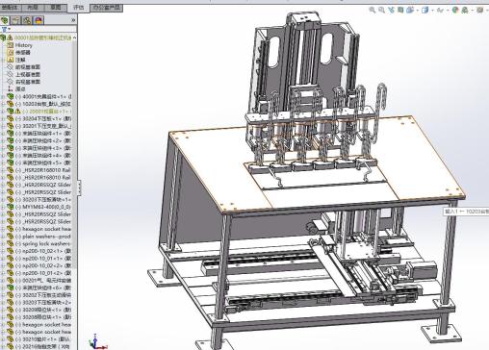The height and width of the screenshot is (350, 489).
Task: Switch to the 评估 tab
Action: point(78,8)
